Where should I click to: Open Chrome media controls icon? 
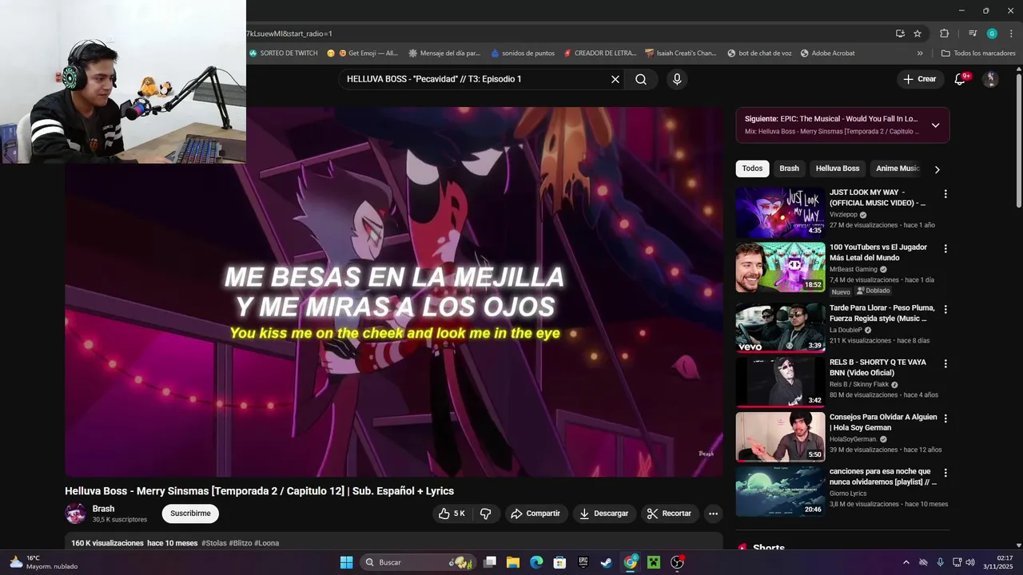point(973,34)
